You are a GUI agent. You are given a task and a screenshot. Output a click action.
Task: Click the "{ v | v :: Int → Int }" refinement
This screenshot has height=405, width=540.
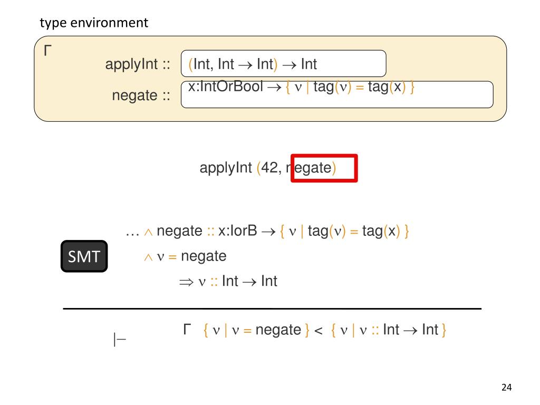point(389,330)
